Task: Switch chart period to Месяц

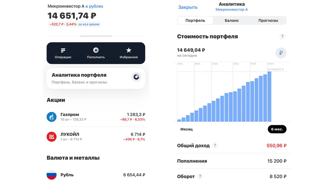Action: tap(186, 129)
